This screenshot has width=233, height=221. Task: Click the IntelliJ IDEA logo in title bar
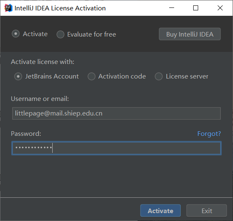coord(8,8)
